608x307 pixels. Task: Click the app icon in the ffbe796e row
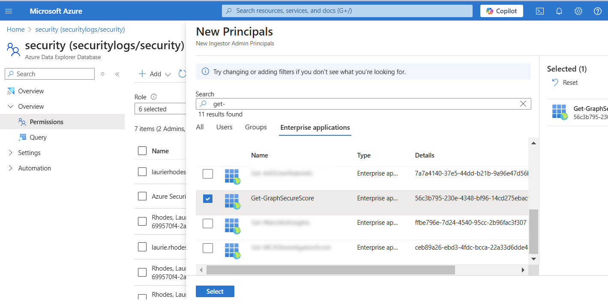[x=232, y=226]
